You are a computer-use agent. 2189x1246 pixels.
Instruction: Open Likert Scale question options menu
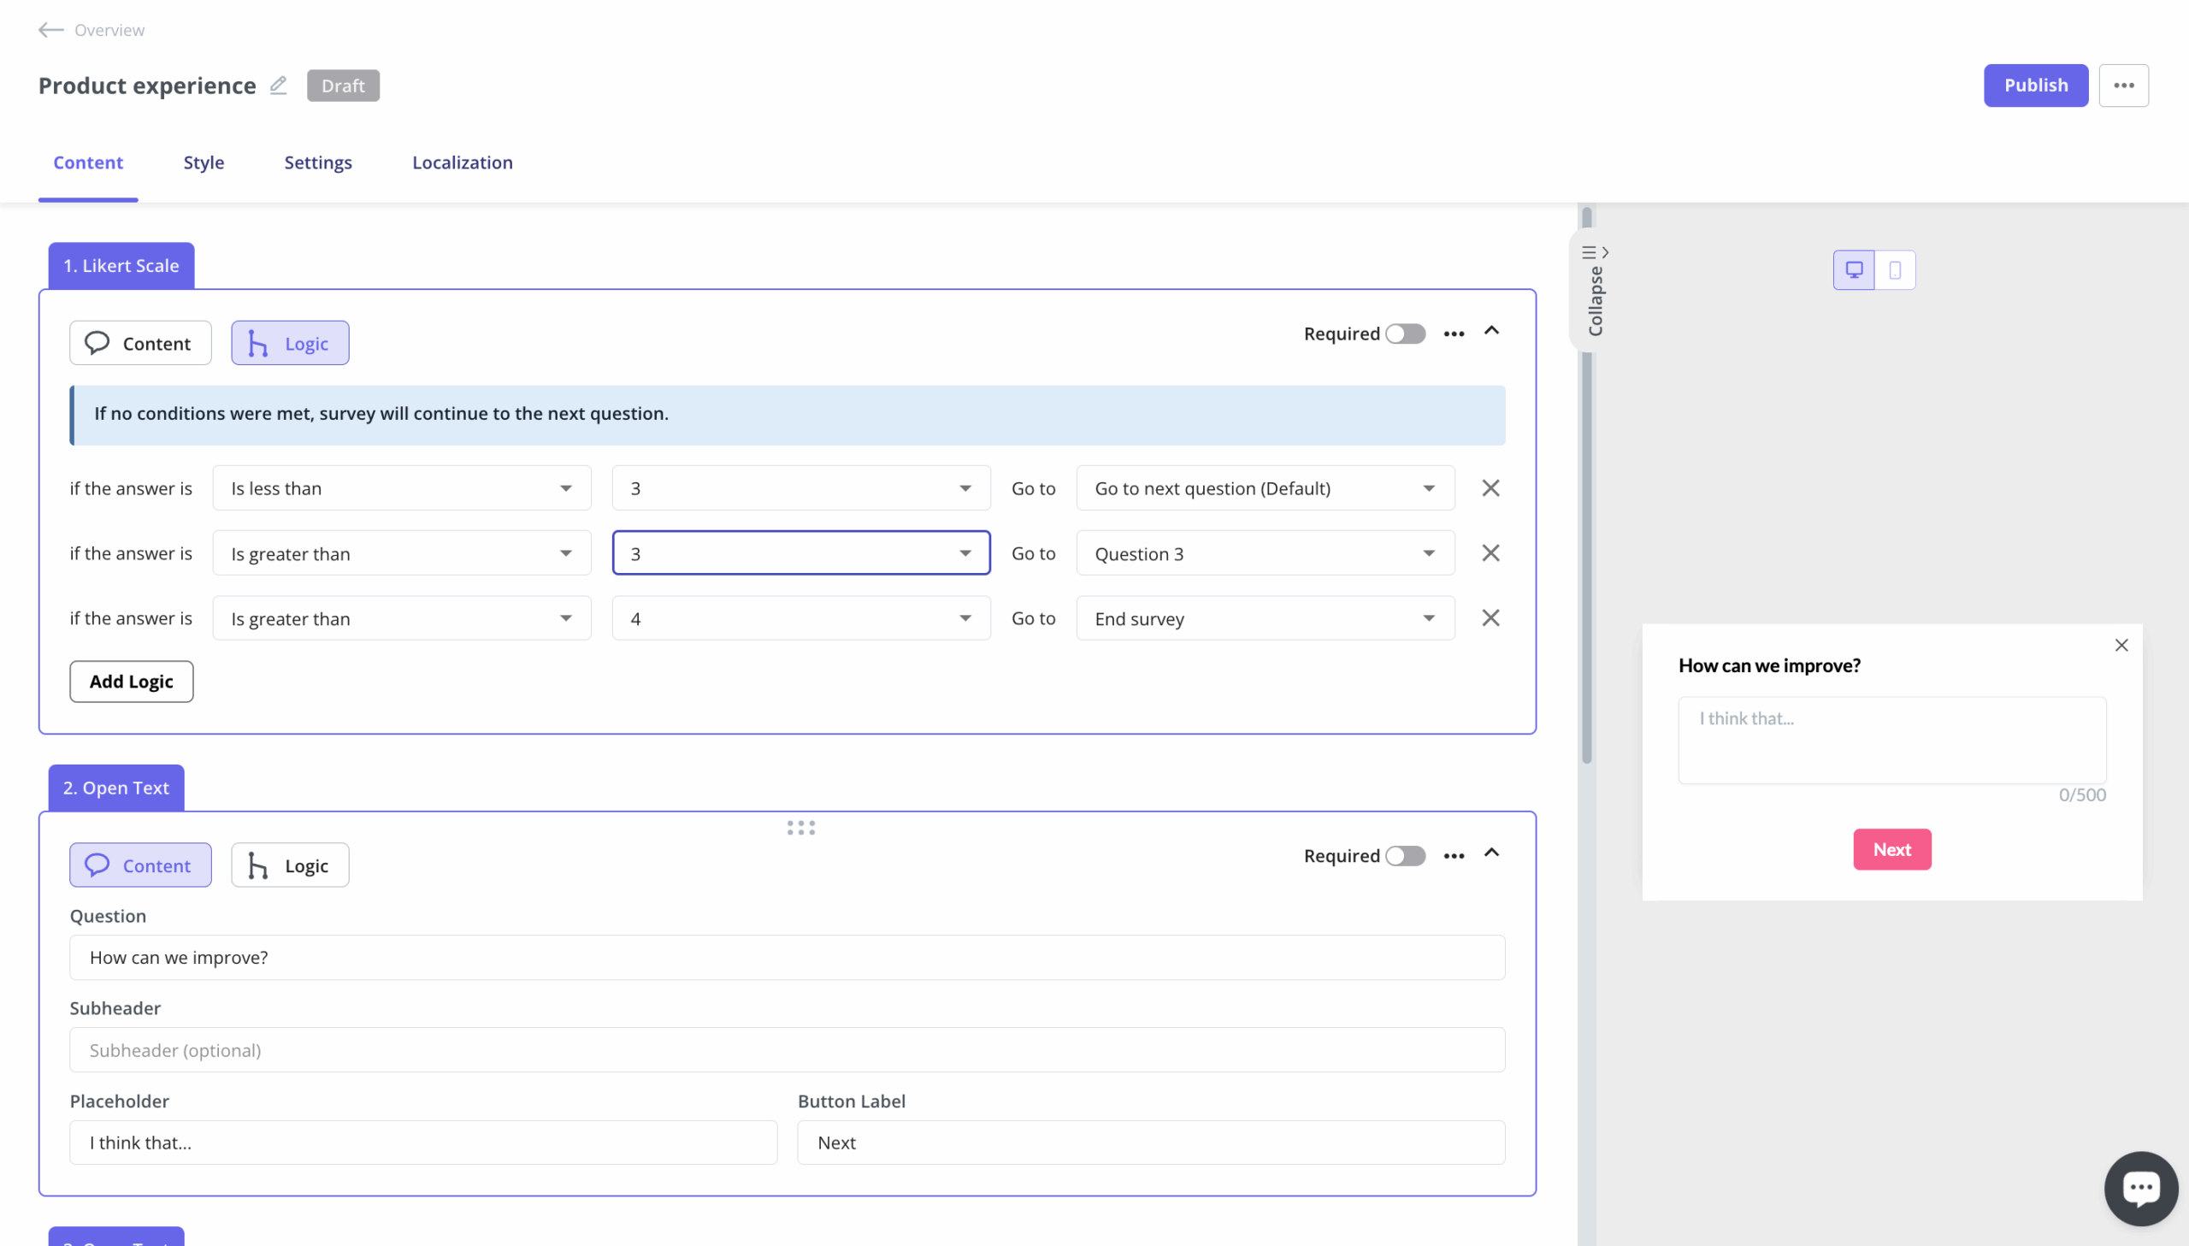coord(1454,334)
